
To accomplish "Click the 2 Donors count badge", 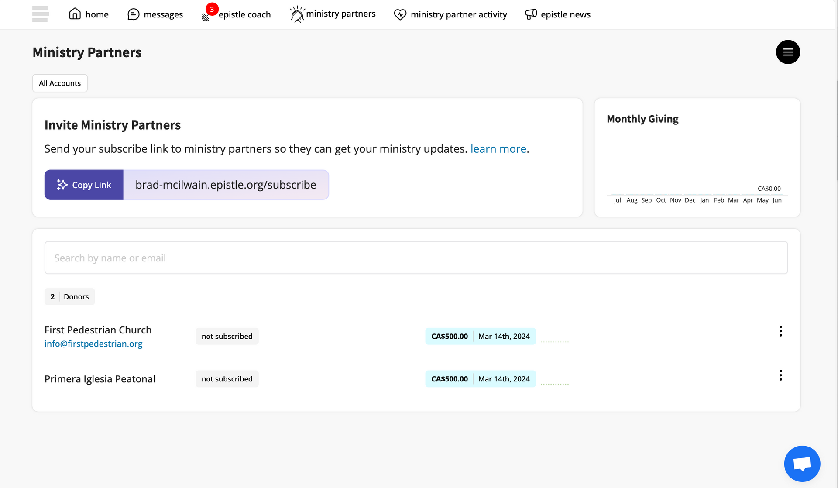I will [69, 296].
